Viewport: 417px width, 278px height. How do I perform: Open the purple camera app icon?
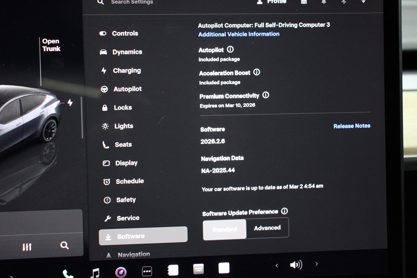[x=121, y=272]
